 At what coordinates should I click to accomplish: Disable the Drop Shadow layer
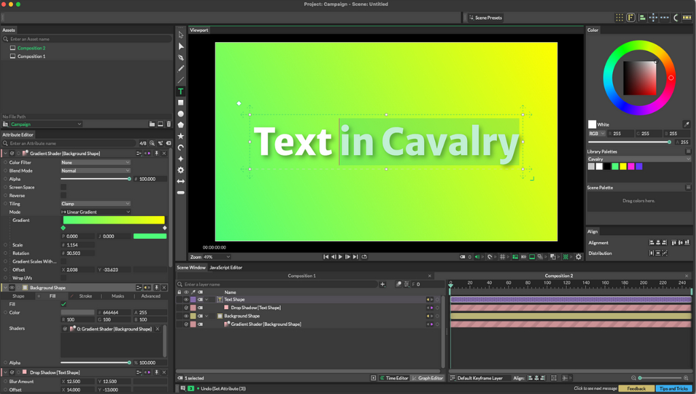(x=186, y=308)
